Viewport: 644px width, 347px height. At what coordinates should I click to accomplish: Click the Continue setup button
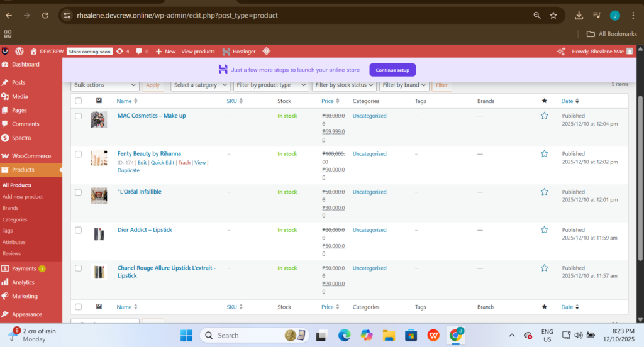[x=392, y=70]
